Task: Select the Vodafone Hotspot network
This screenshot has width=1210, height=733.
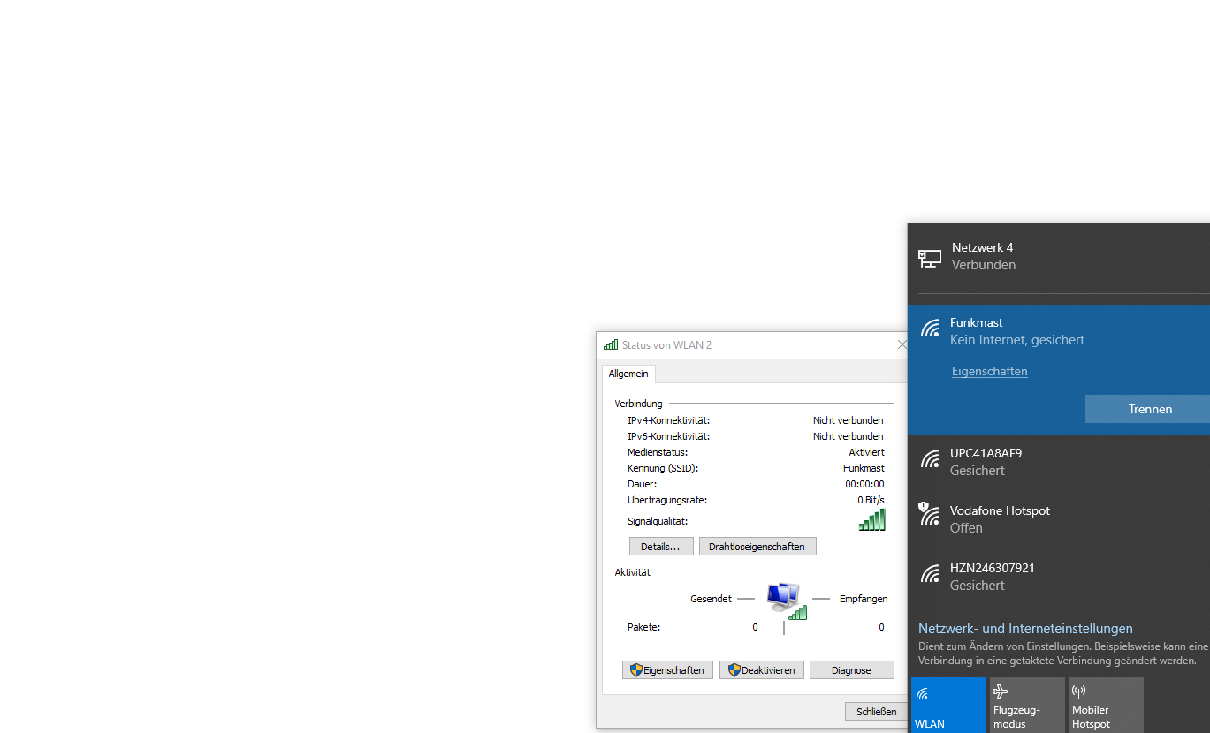Action: pos(1059,518)
